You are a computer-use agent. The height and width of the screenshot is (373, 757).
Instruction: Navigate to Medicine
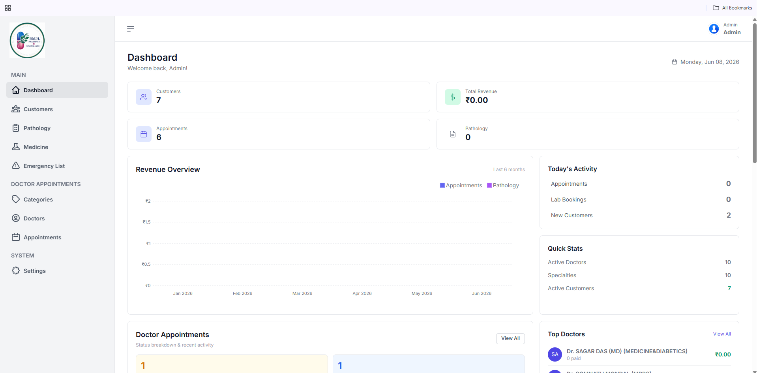coord(57,147)
